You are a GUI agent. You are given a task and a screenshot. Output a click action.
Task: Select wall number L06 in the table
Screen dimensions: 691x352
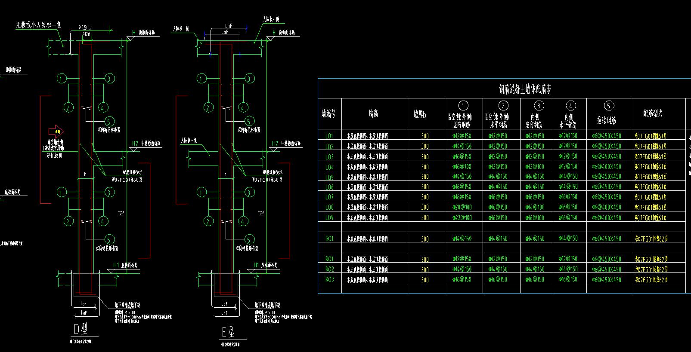pyautogui.click(x=329, y=187)
